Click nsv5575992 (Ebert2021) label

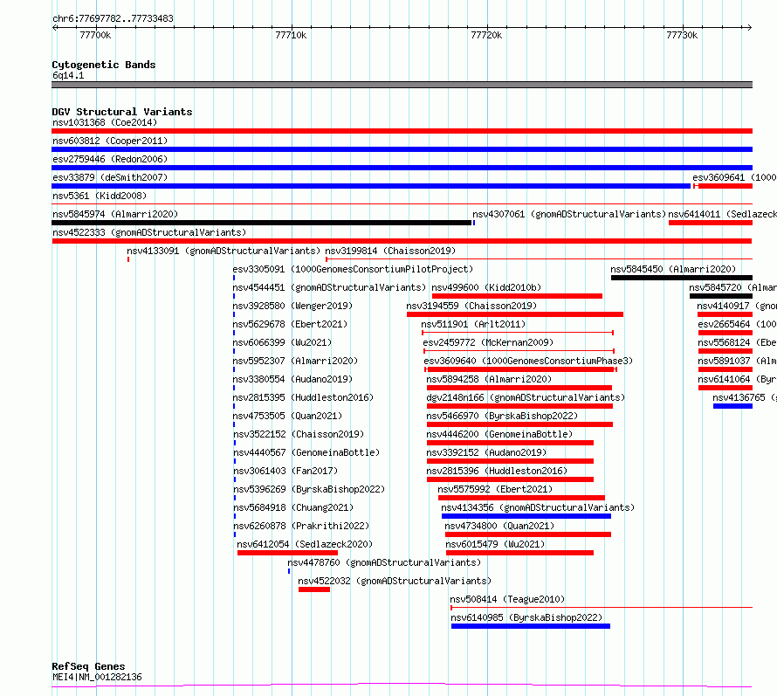click(495, 489)
